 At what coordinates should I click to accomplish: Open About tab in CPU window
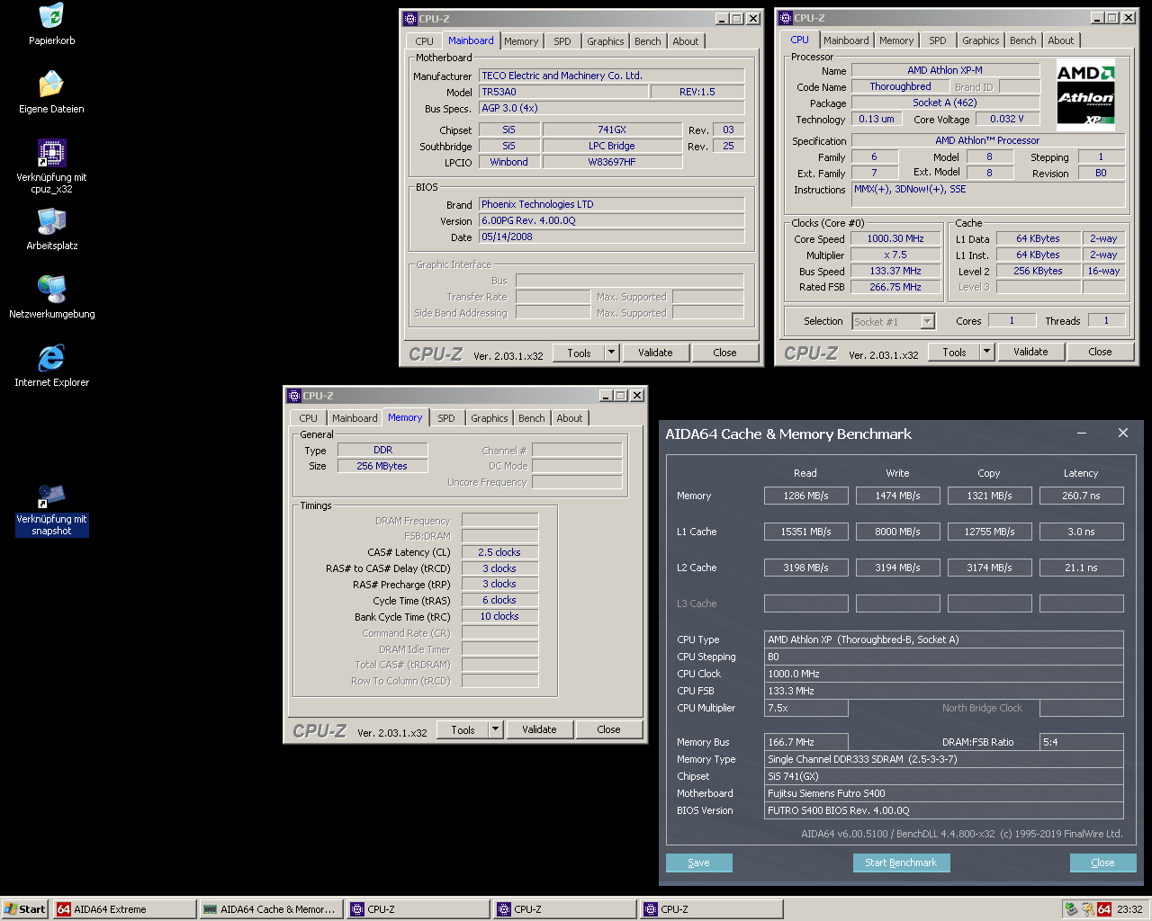point(1060,40)
